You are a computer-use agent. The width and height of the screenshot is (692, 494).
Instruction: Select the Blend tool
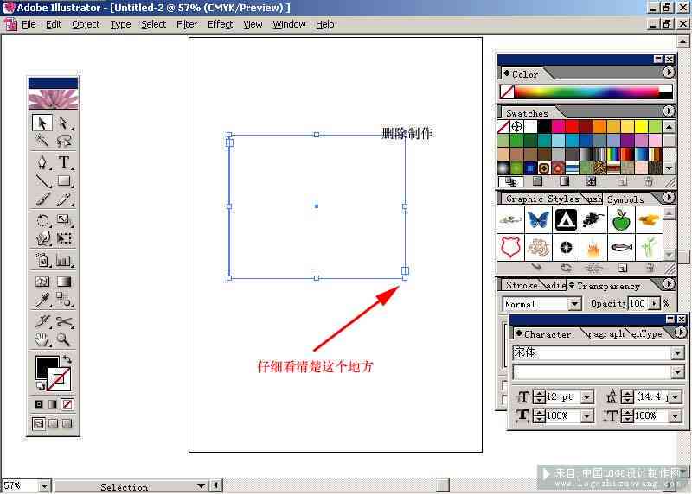(63, 300)
